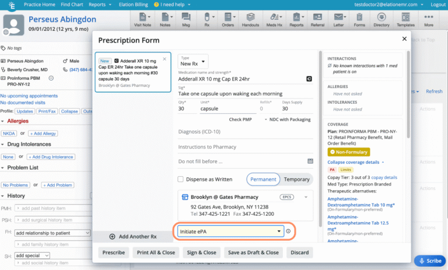Click the Qty field showing 30

187,108
